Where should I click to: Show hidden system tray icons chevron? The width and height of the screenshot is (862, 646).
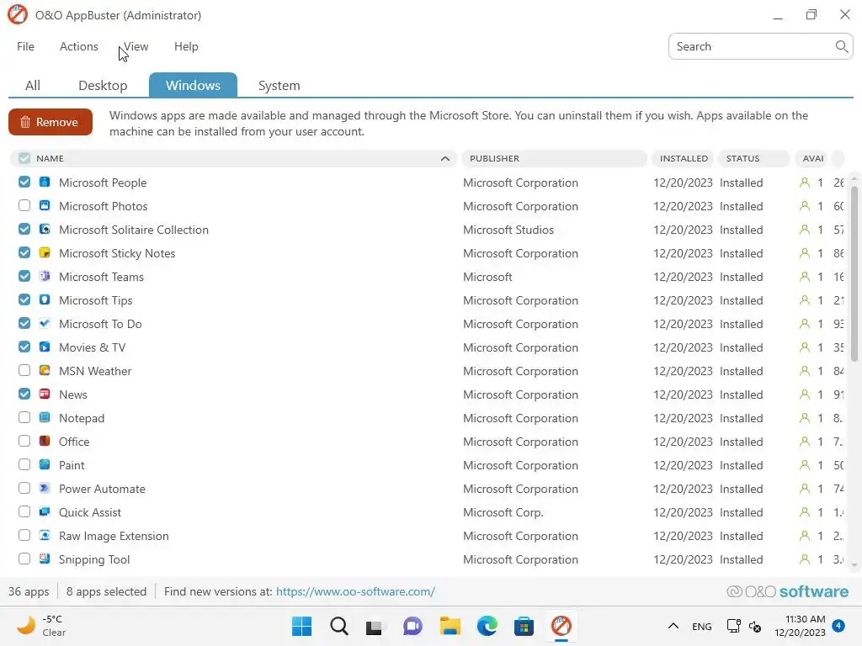tap(673, 626)
